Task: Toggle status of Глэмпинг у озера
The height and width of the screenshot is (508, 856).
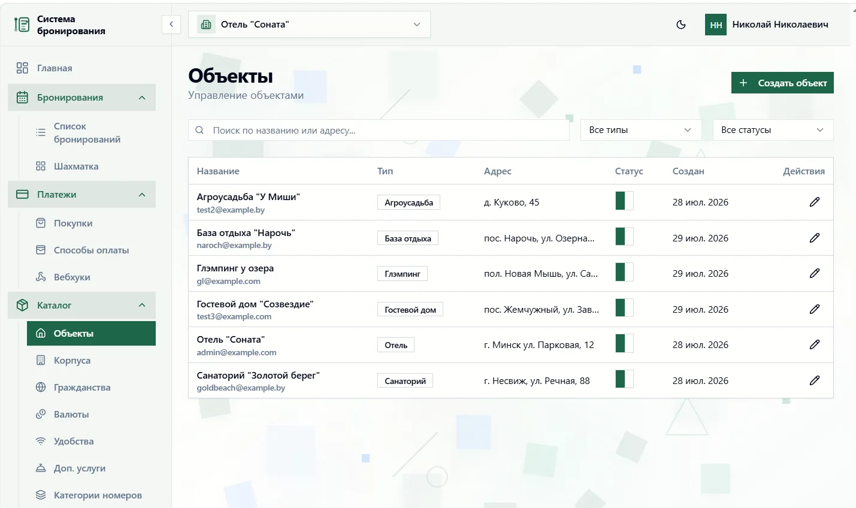Action: [624, 272]
